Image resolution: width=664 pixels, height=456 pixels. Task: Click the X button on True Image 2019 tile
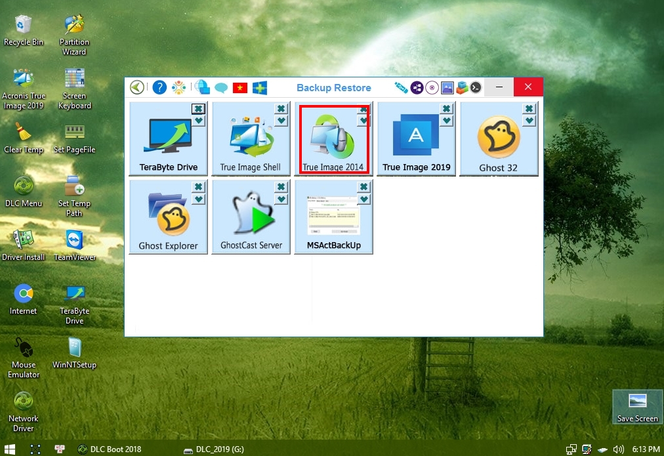(446, 109)
